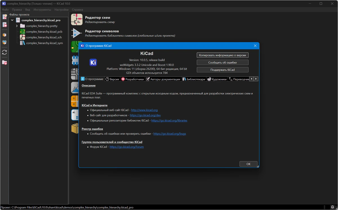Click the schematic icon of complex_hierarchy.kicad_sch
Screen dimensions: 338x210
pyautogui.click(x=23, y=37)
